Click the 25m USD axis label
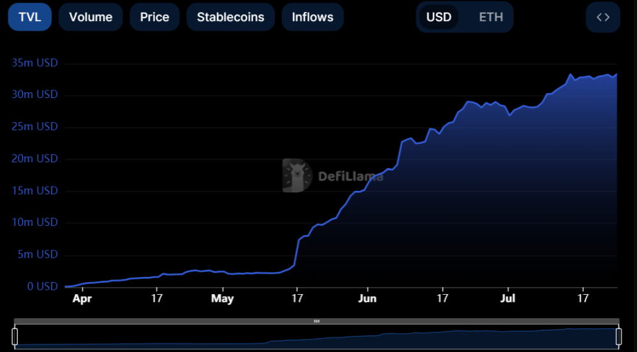 35,127
